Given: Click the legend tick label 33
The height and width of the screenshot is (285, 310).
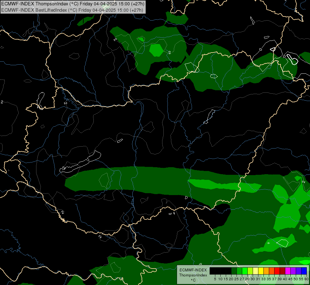Looking at the screenshot, I should point(263,279).
